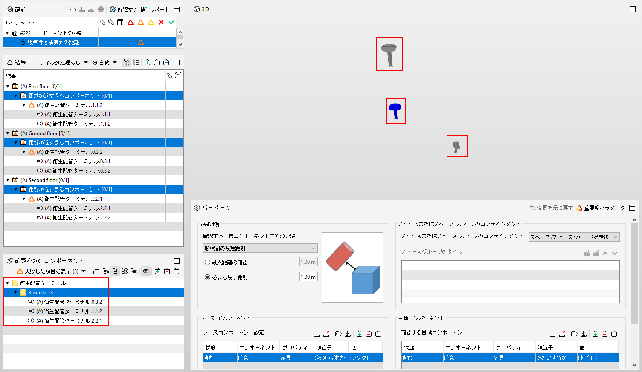
Task: Open 自動 visualization mode dropdown
Action: (x=105, y=62)
